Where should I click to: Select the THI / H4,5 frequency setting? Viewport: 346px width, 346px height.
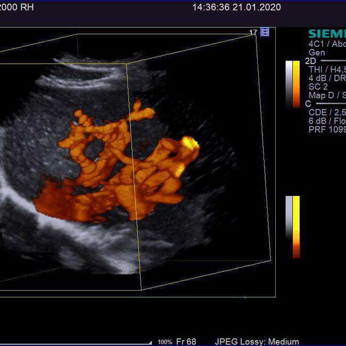(x=327, y=70)
